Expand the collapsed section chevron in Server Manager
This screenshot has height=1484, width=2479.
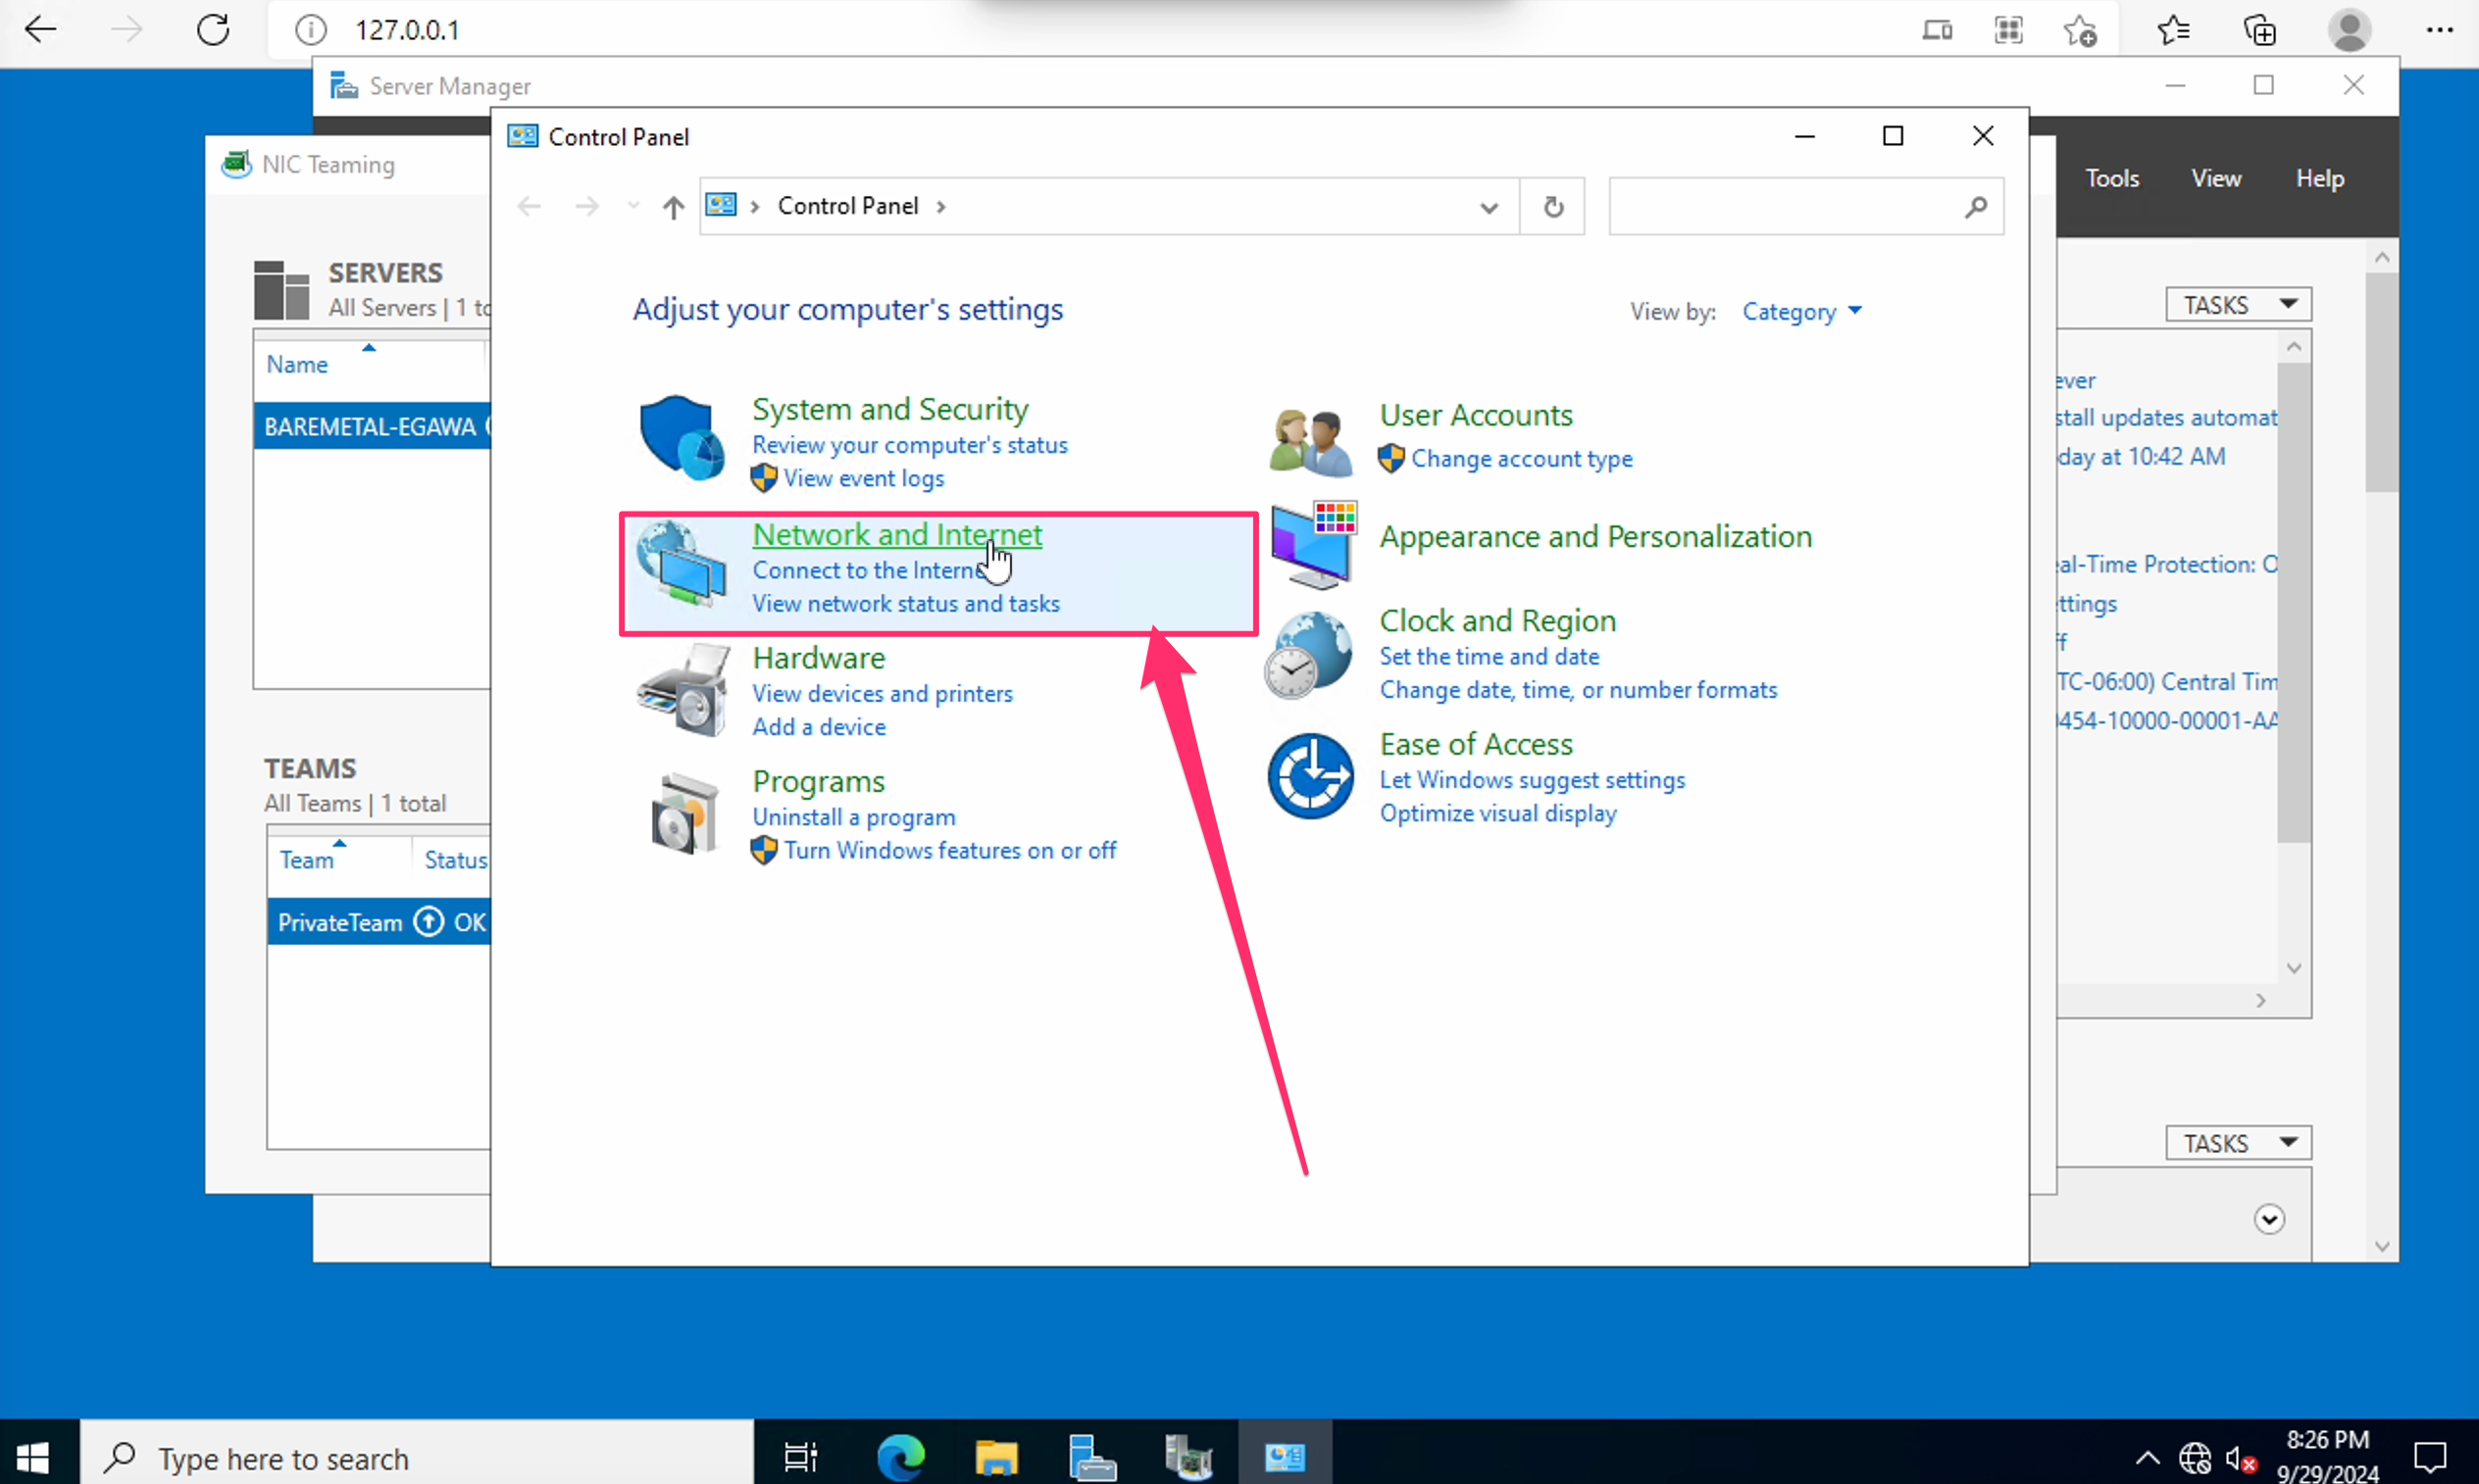2268,1219
